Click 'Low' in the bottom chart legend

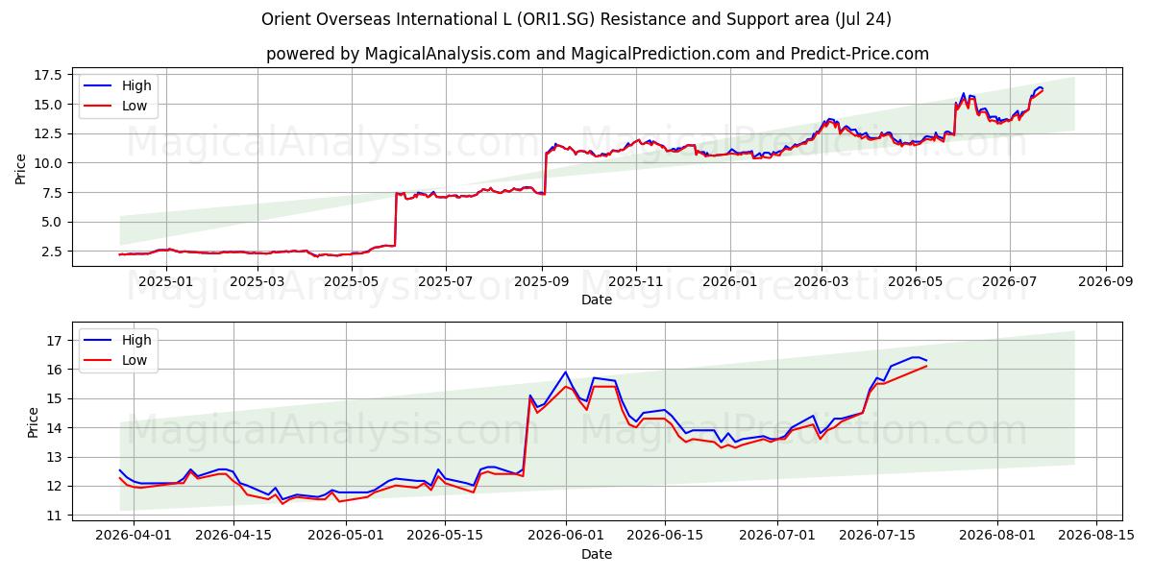(x=135, y=360)
